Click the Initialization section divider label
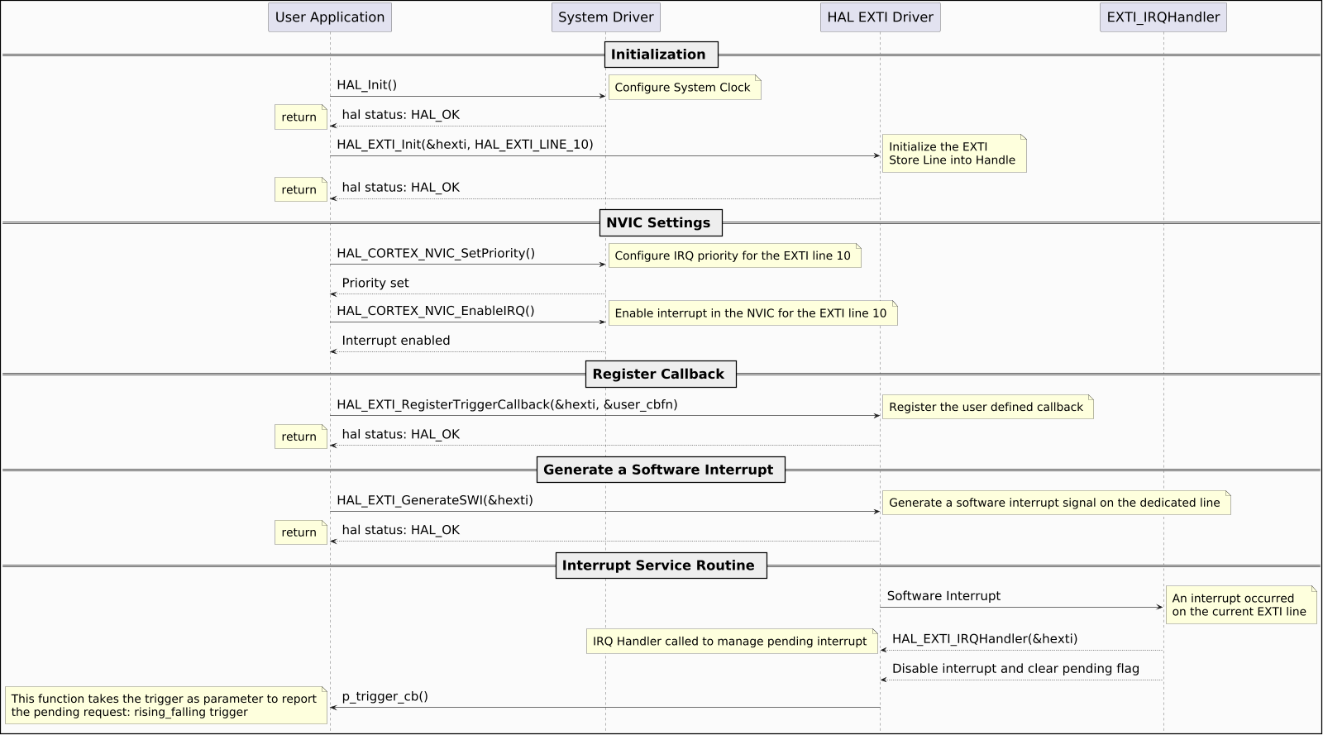The width and height of the screenshot is (1323, 735). click(661, 55)
